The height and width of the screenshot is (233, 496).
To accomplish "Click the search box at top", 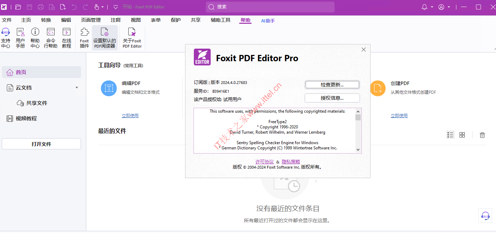I will [x=270, y=7].
